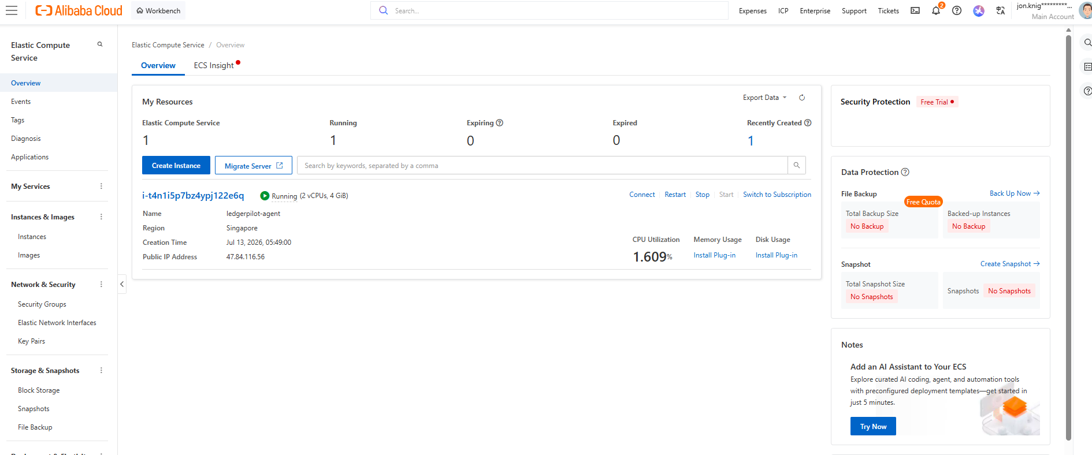This screenshot has width=1092, height=455.
Task: Install Plug-in for Memory Usage
Action: [x=715, y=255]
